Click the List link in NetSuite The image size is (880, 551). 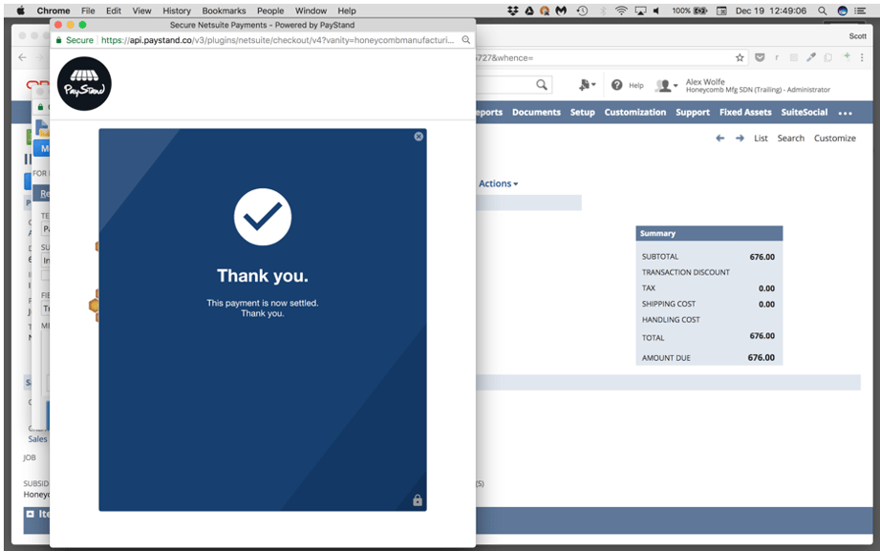pyautogui.click(x=761, y=138)
